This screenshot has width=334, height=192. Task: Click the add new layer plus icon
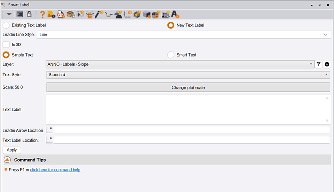327,64
